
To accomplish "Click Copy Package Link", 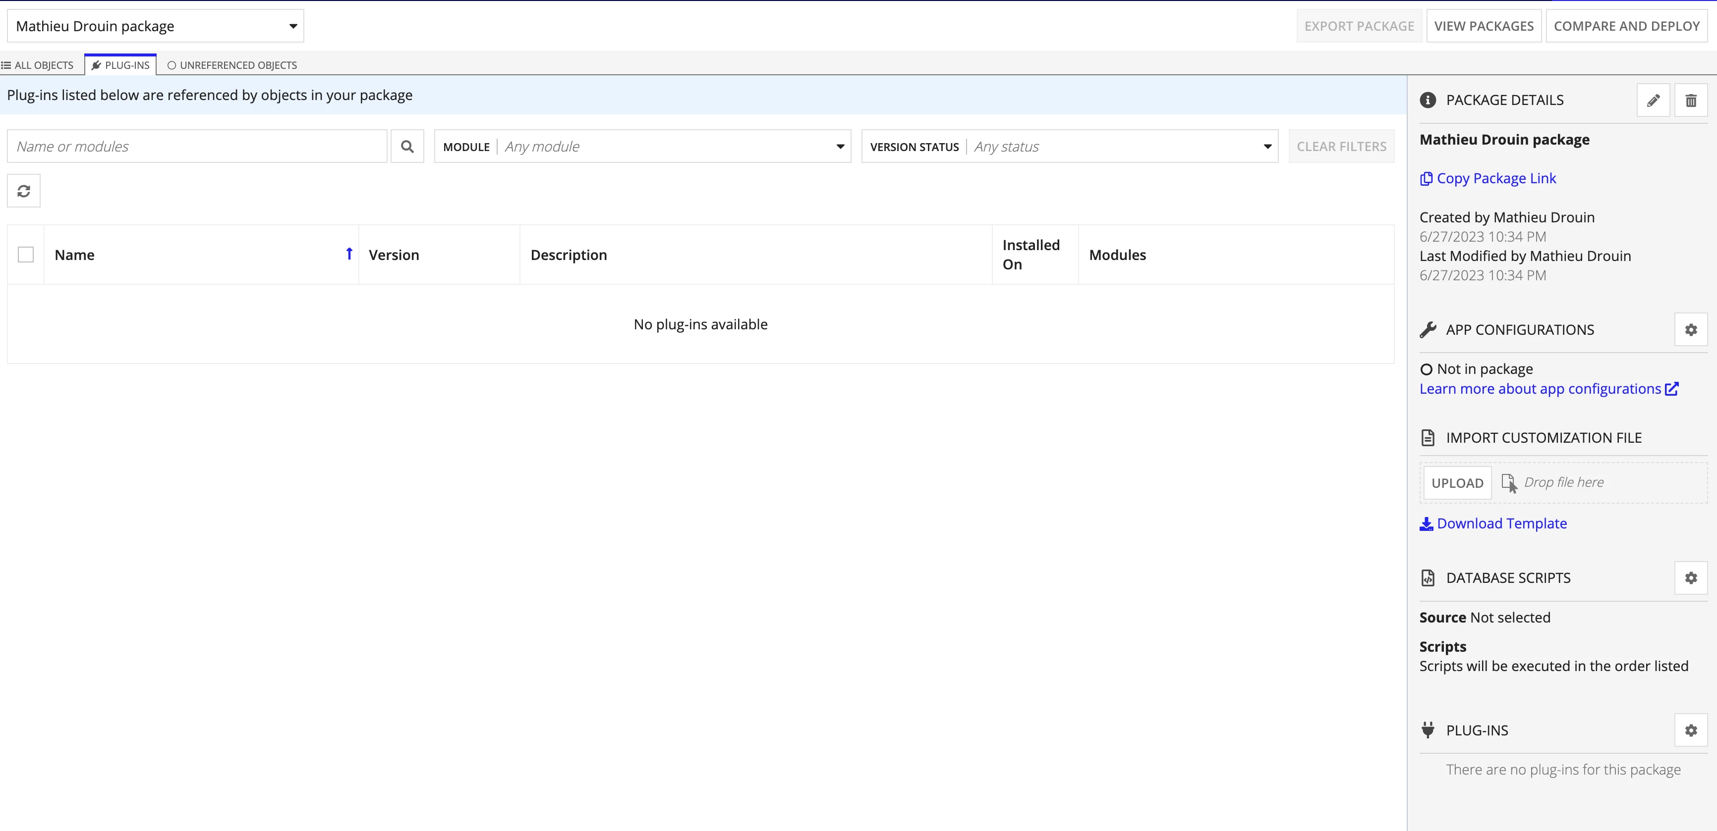I will [1488, 178].
